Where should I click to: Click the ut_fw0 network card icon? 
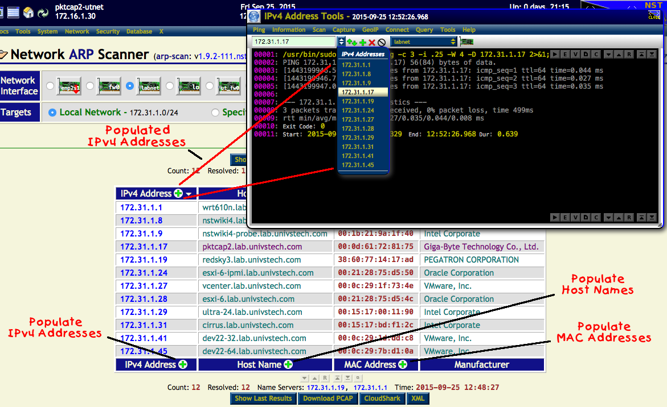point(230,86)
